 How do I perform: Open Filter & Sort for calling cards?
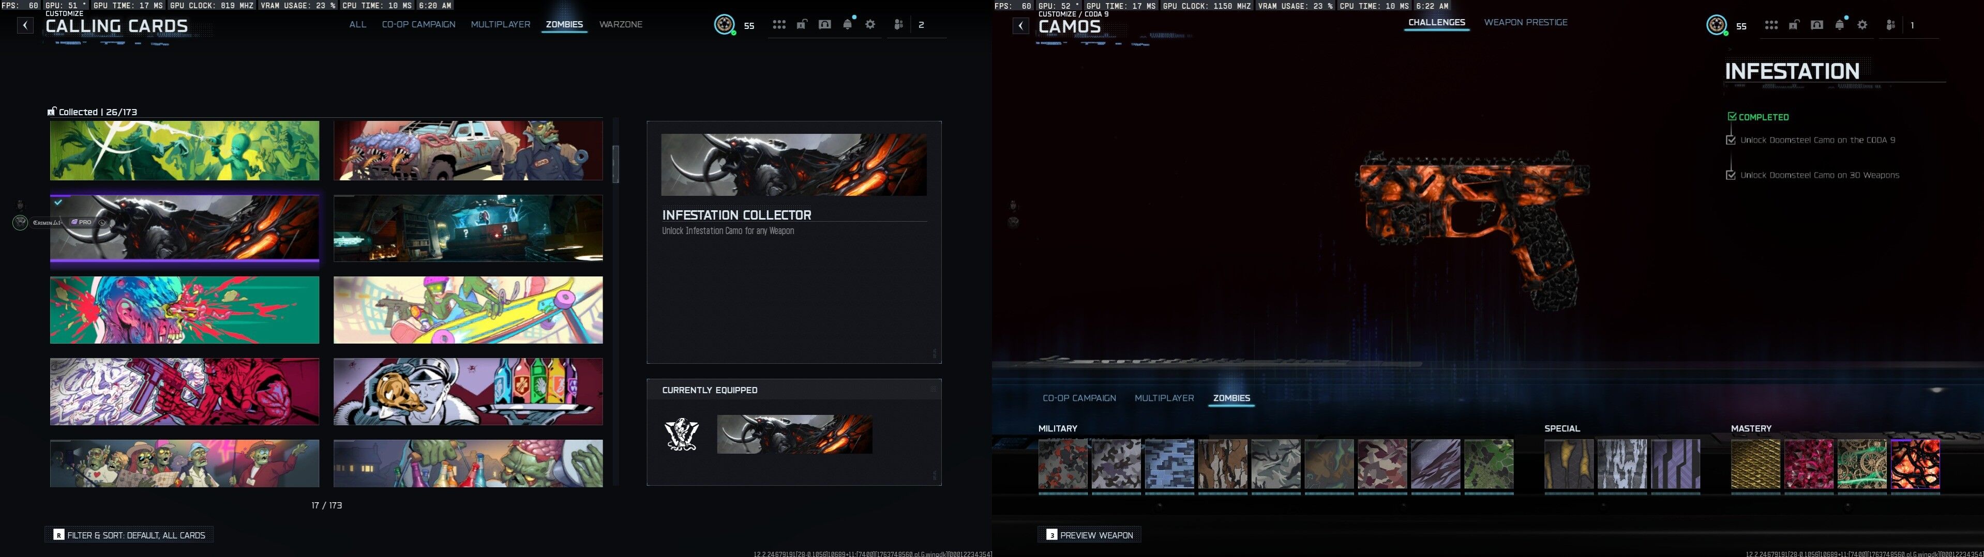(129, 535)
